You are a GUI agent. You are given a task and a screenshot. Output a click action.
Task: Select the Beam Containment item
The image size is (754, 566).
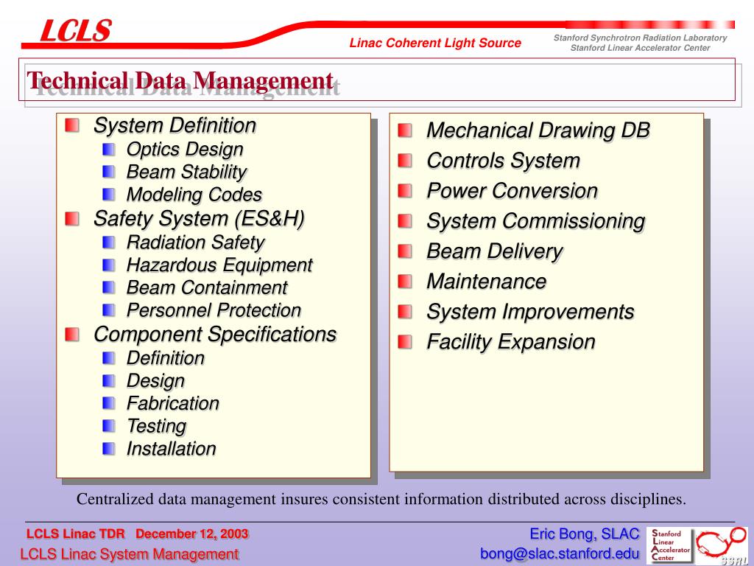tap(207, 288)
